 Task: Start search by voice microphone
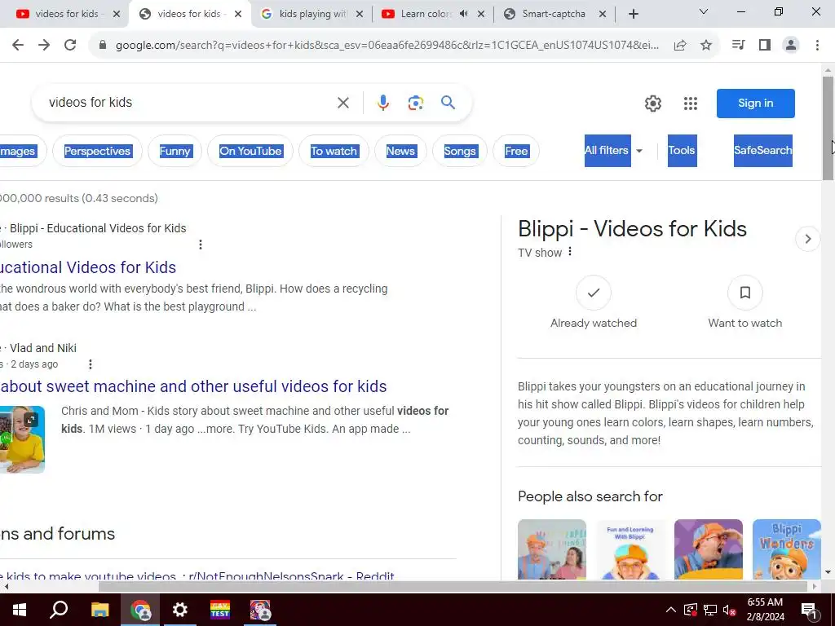tap(383, 103)
